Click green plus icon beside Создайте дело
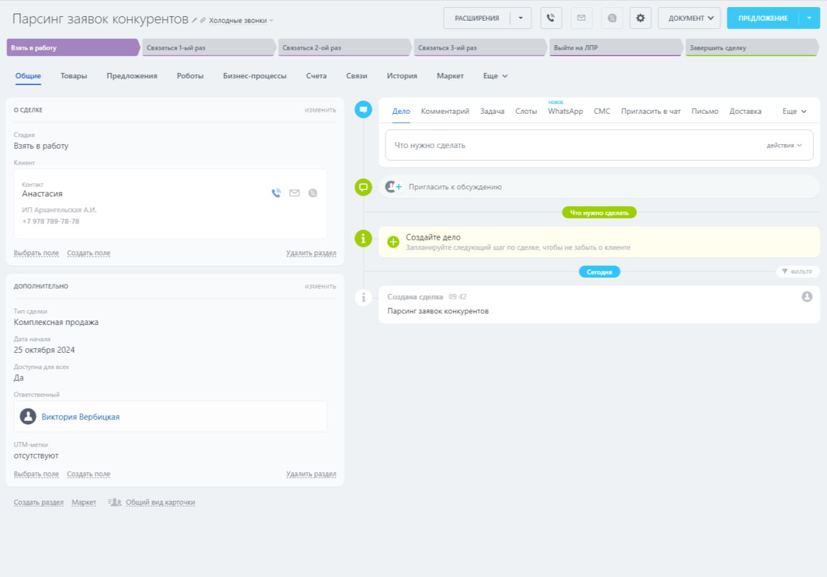The width and height of the screenshot is (827, 577). click(x=393, y=242)
